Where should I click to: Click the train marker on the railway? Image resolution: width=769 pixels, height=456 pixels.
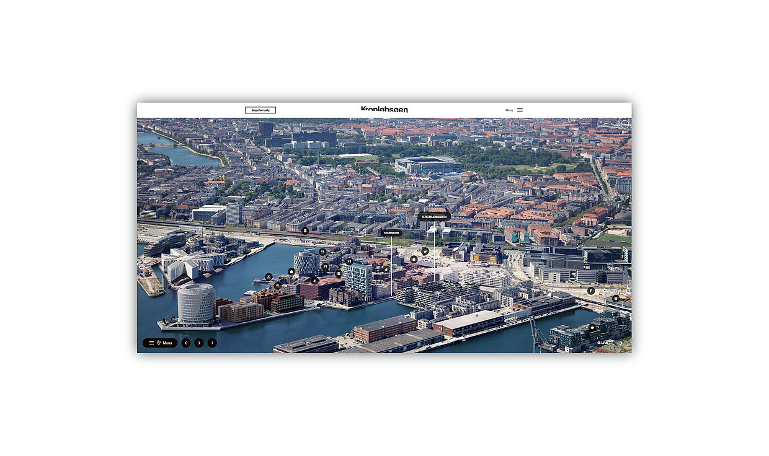305,230
